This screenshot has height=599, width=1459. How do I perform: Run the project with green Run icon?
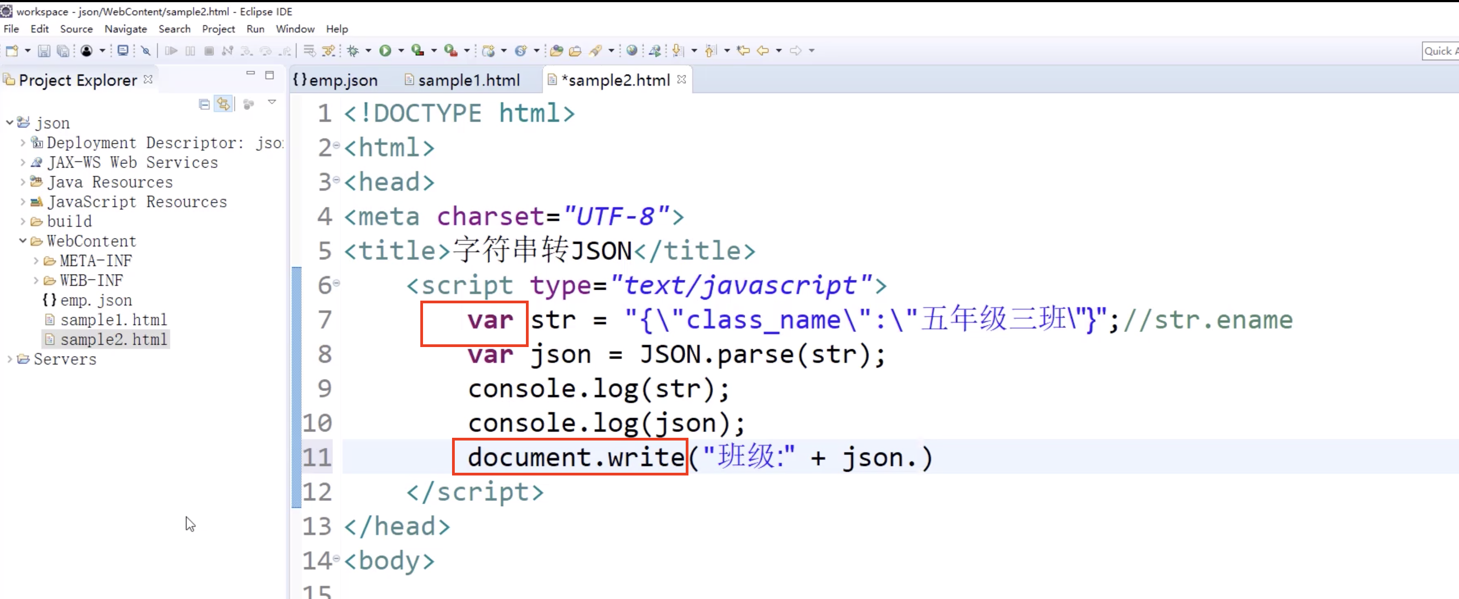pos(386,51)
